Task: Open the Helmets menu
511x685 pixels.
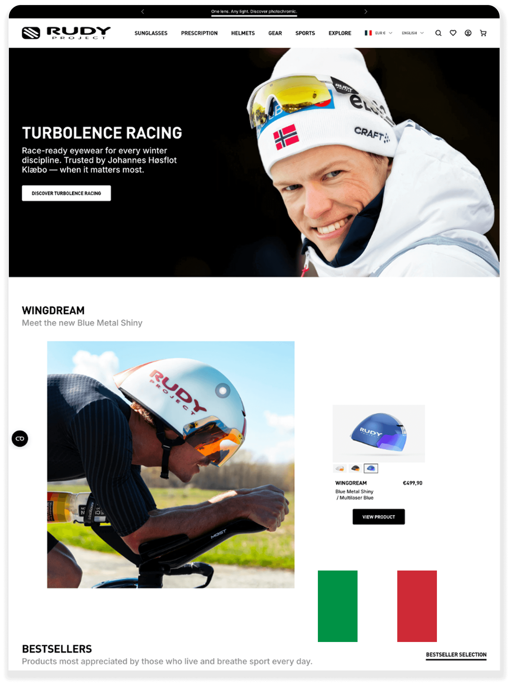Action: (x=243, y=33)
